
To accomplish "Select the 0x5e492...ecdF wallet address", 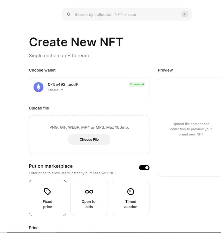I will [x=63, y=85].
